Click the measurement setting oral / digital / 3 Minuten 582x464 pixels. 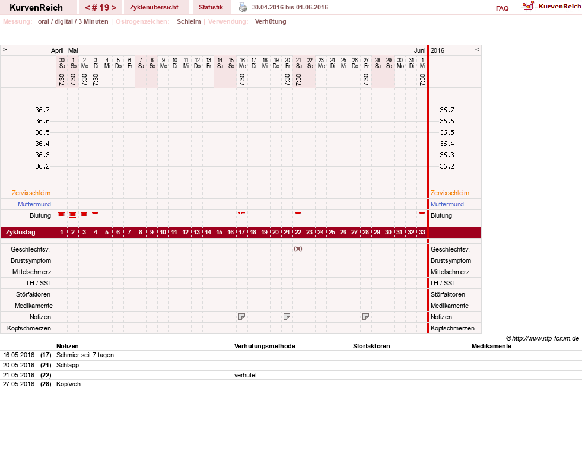[73, 21]
